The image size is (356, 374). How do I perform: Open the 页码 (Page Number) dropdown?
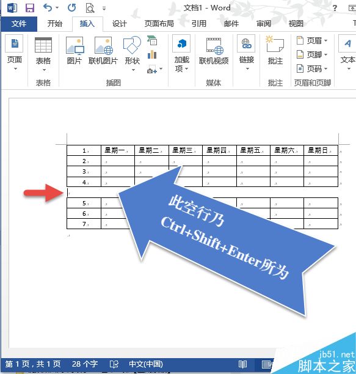[311, 68]
